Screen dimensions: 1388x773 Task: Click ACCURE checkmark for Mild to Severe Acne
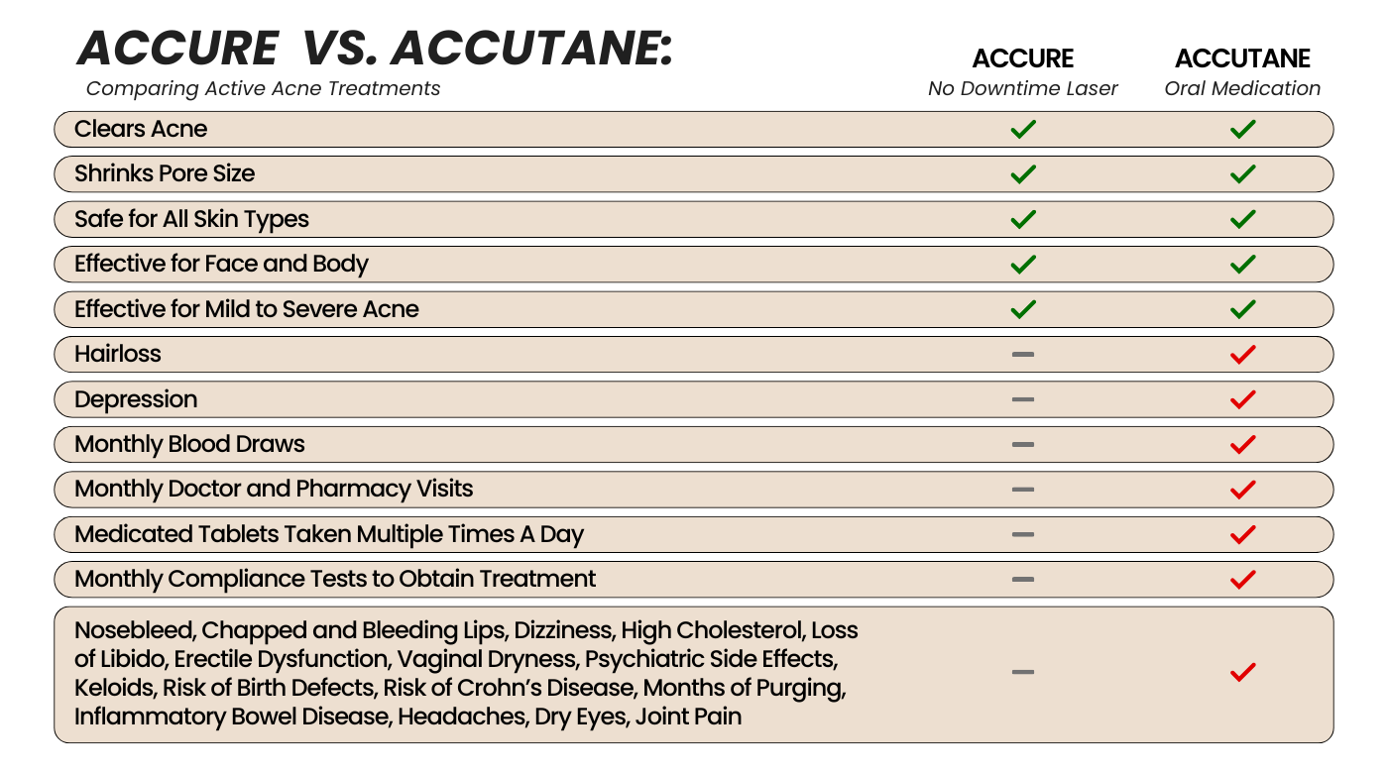click(1023, 309)
